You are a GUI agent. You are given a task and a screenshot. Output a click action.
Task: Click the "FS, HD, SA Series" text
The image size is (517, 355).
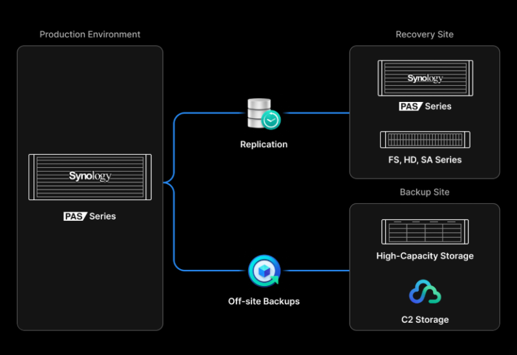coord(425,159)
